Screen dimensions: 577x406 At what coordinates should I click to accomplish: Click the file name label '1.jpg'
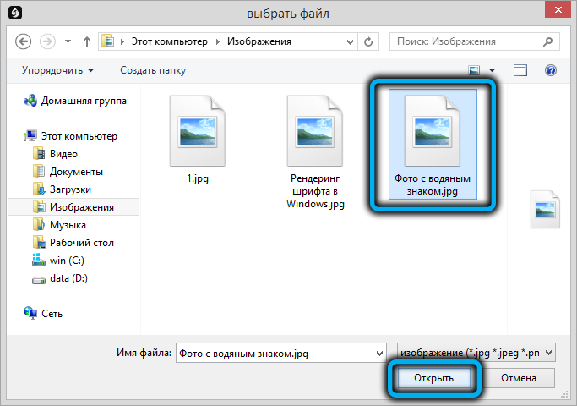tap(198, 178)
